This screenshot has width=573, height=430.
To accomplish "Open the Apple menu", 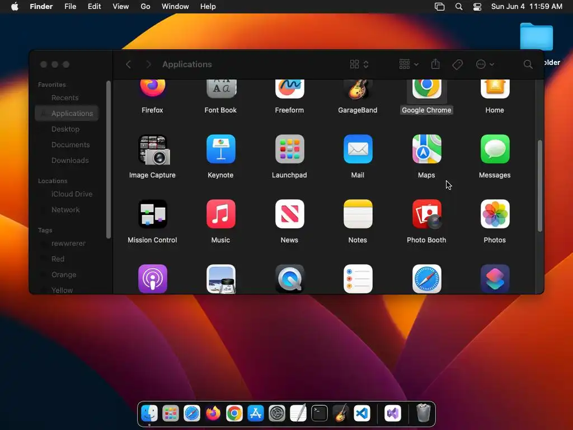I will [15, 7].
